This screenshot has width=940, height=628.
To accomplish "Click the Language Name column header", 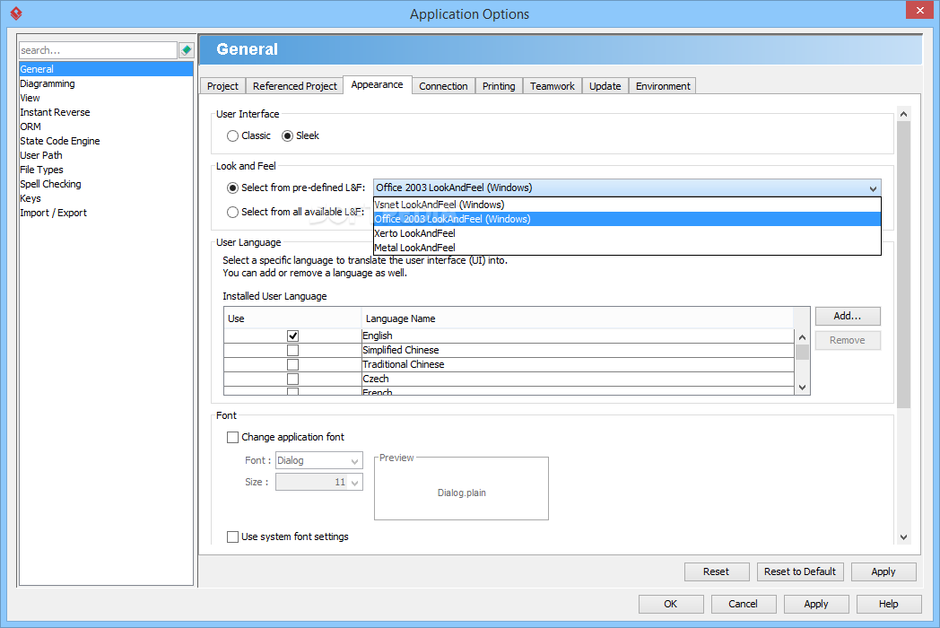I will 578,318.
